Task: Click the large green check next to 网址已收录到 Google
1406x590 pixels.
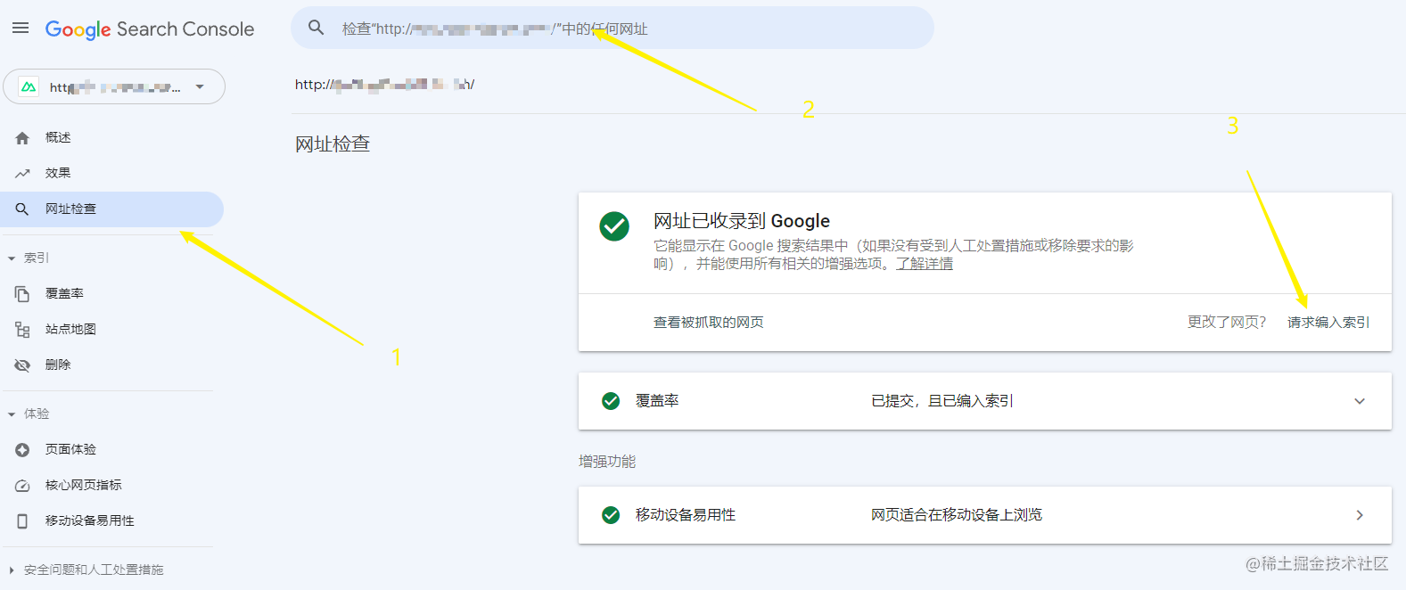Action: pos(614,226)
